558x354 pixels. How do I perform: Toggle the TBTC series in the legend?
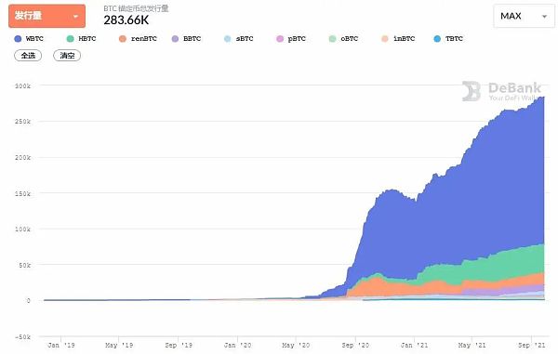coord(448,39)
